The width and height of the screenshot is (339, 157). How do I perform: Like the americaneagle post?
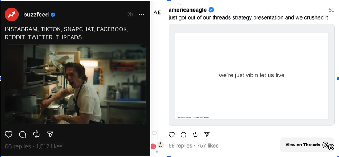(172, 135)
